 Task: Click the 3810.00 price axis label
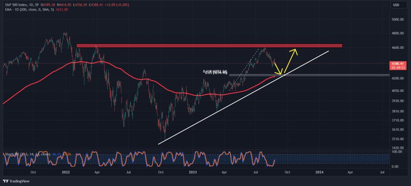click(398, 111)
